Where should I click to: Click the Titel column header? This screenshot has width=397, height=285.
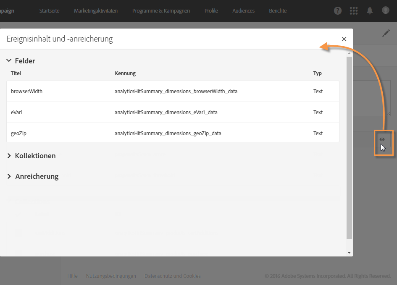[x=16, y=73]
